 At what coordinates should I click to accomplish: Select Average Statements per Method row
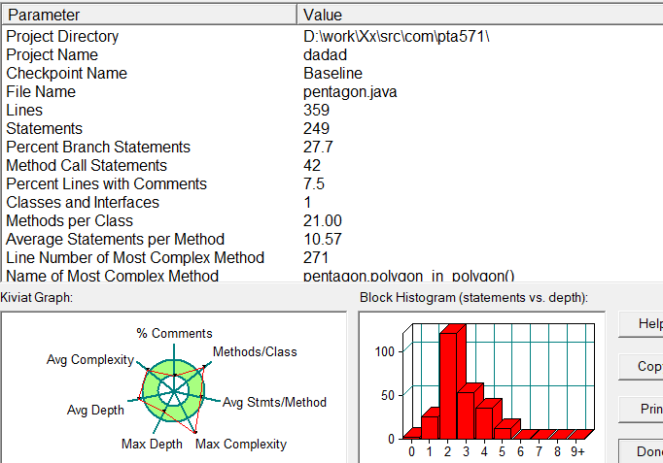[115, 240]
